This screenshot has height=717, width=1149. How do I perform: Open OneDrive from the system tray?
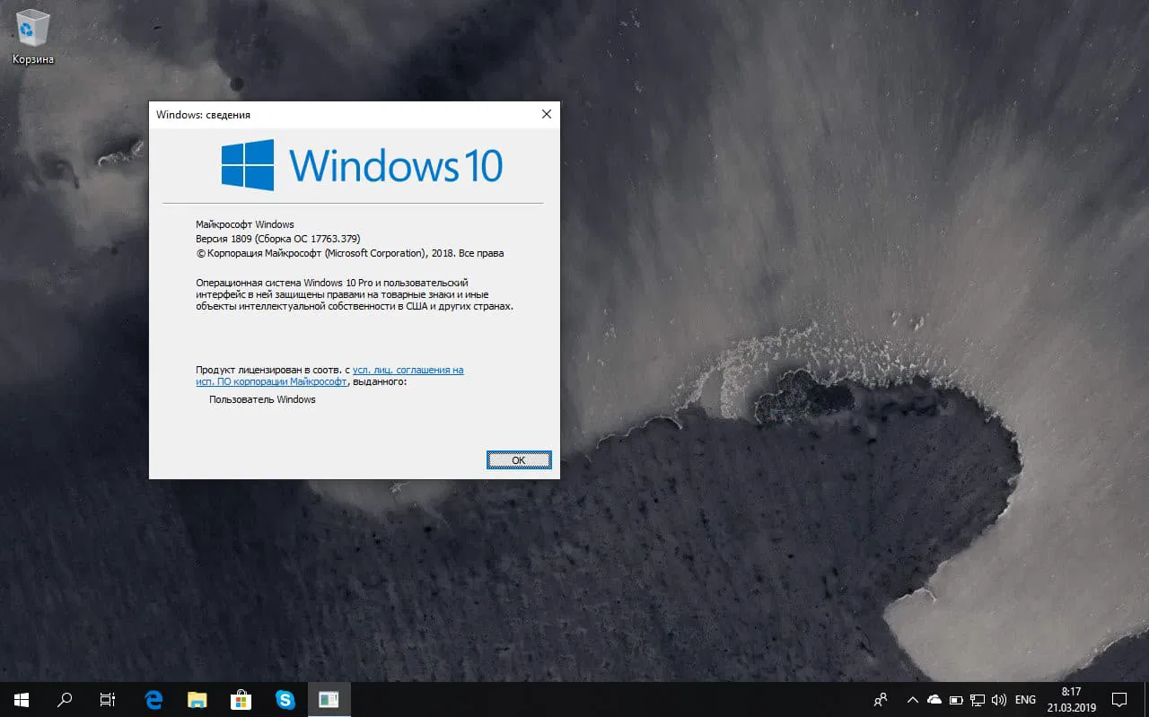click(x=934, y=699)
